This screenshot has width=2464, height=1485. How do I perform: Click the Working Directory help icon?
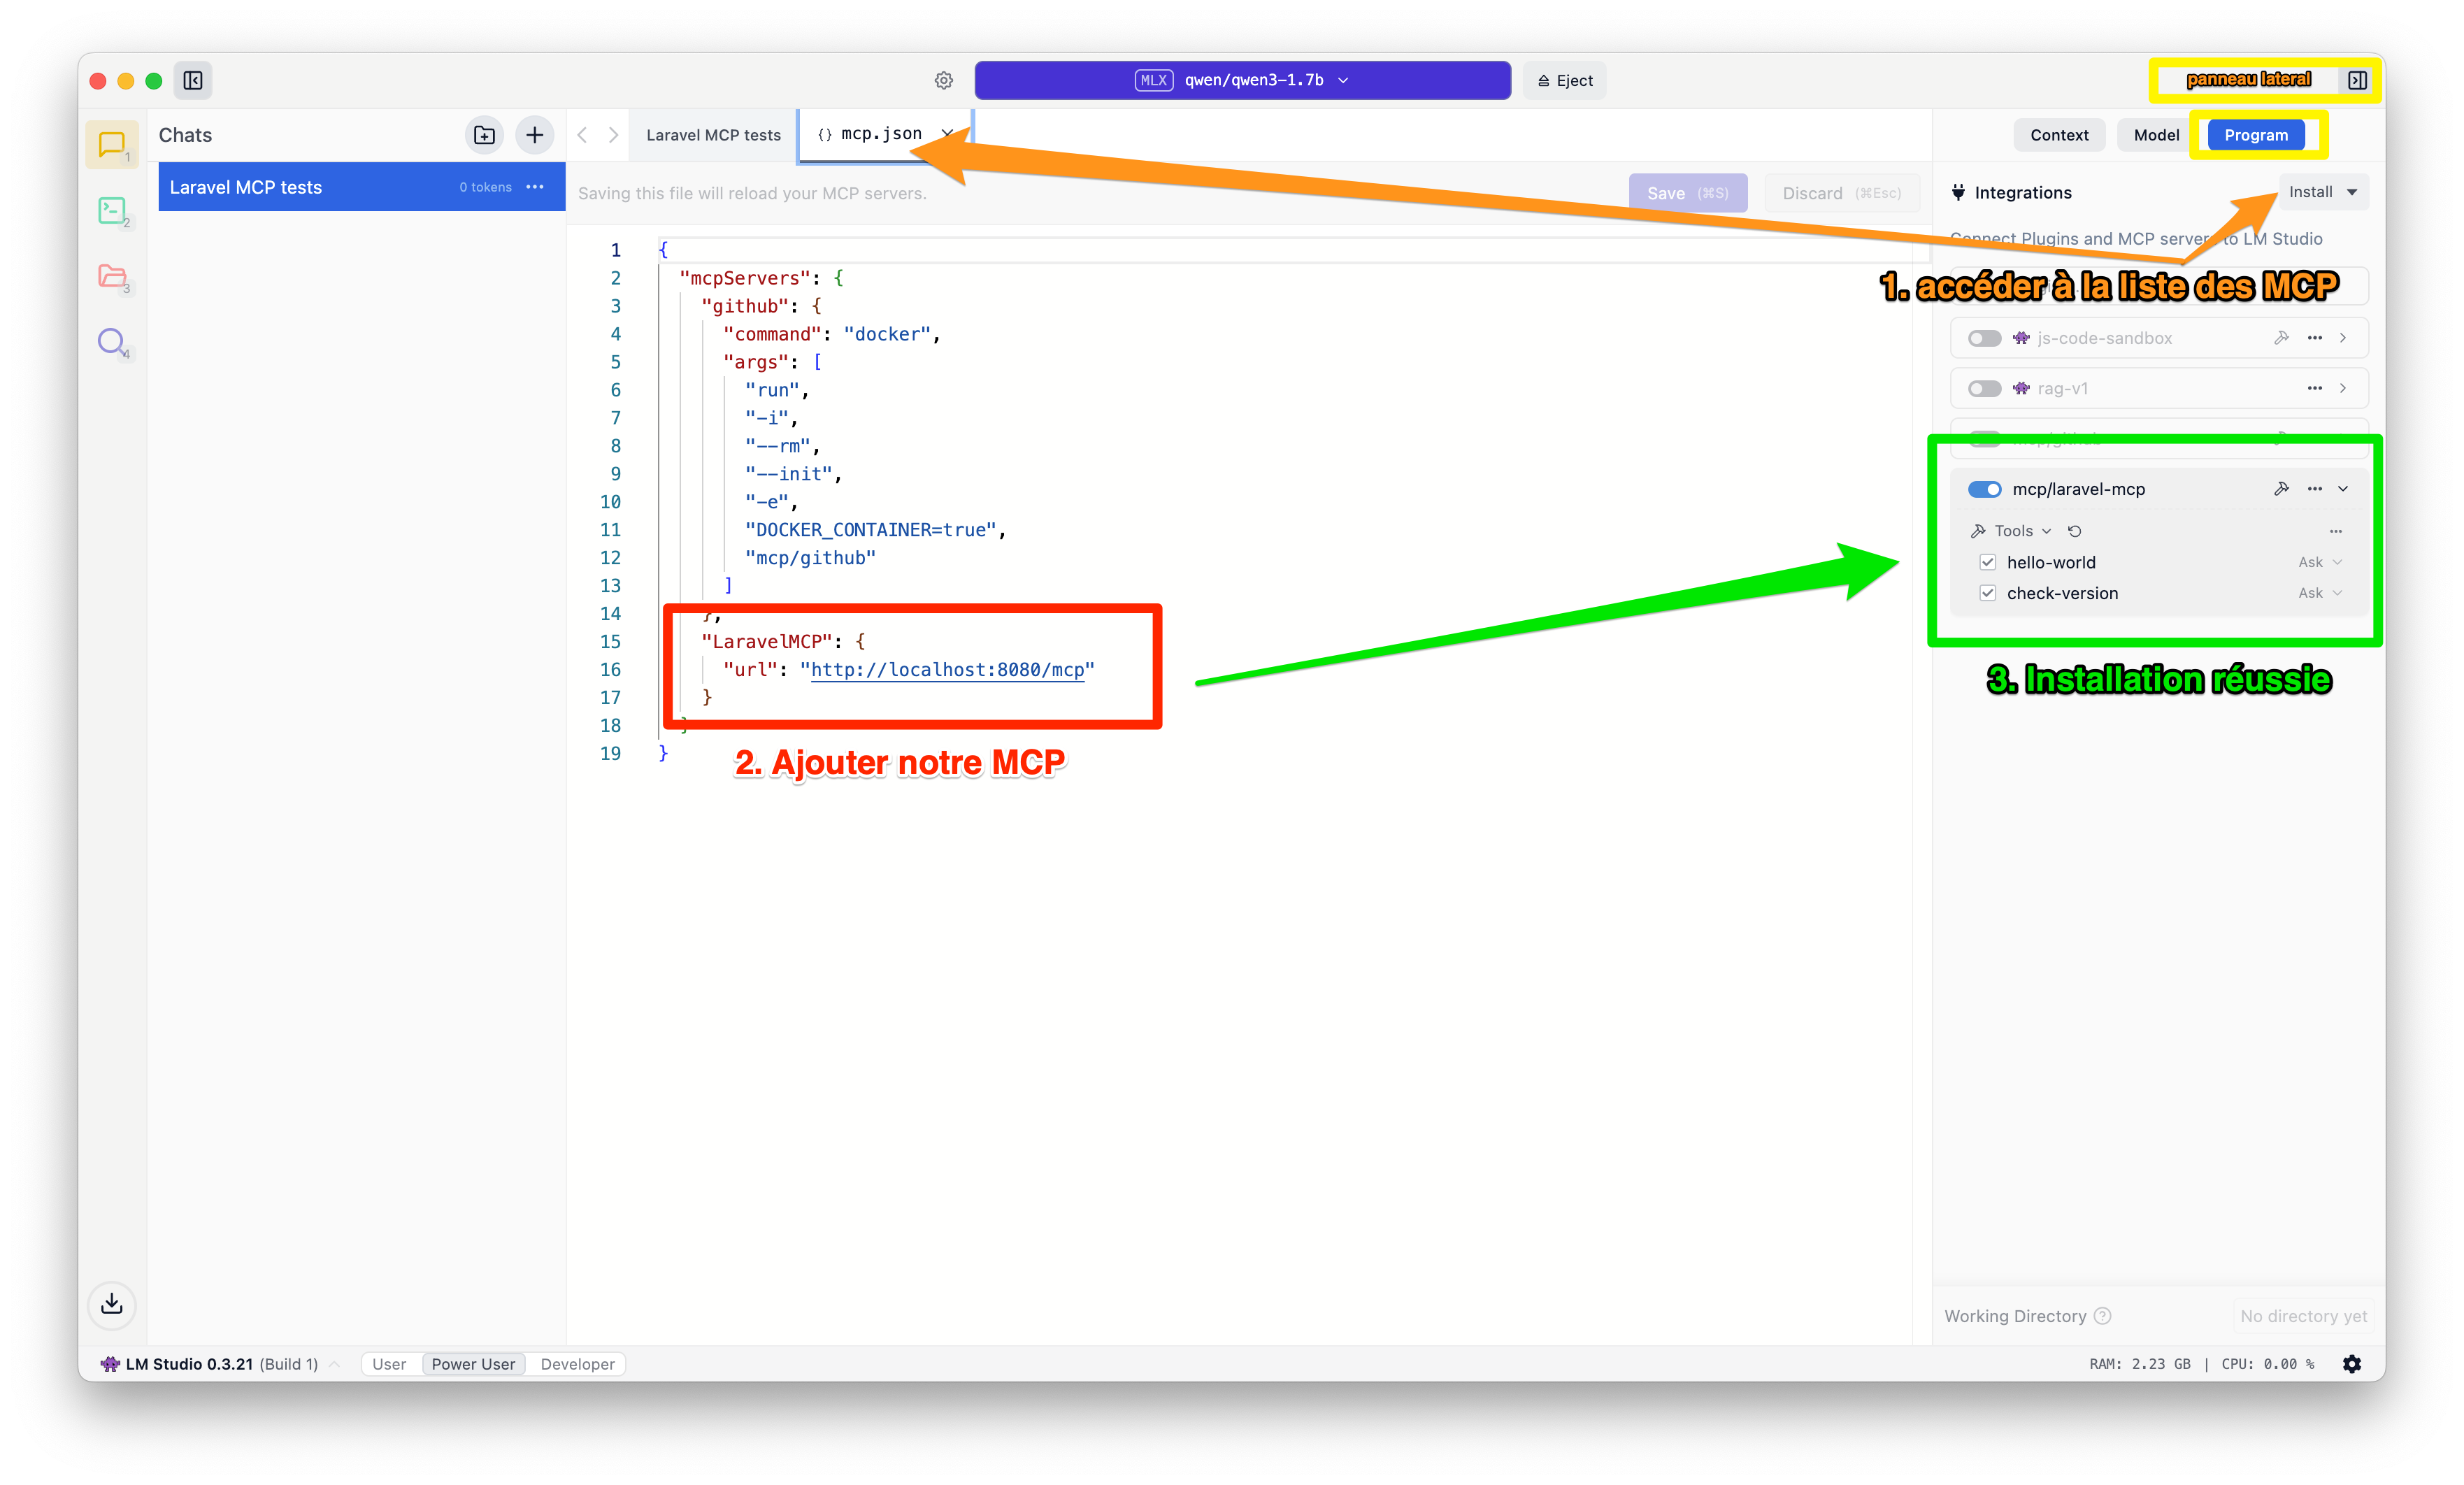pos(2102,1316)
